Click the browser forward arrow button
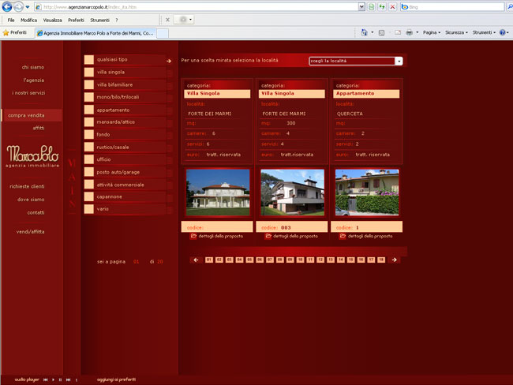The image size is (513, 385). click(19, 6)
